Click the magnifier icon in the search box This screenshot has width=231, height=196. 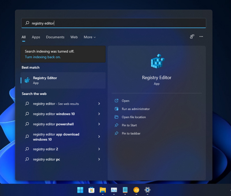coord(27,23)
